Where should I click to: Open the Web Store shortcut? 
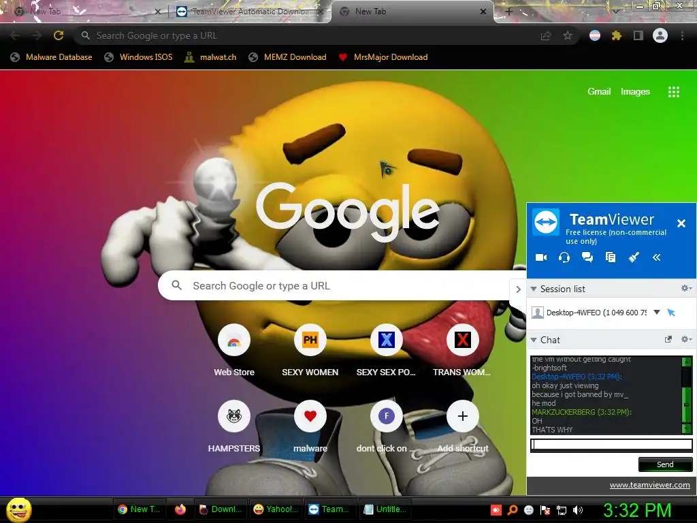234,351
